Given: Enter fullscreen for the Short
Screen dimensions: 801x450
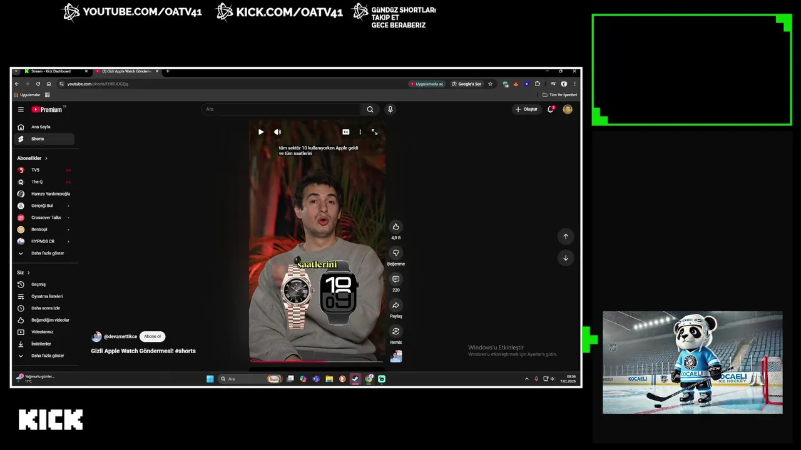Looking at the screenshot, I should click(374, 132).
